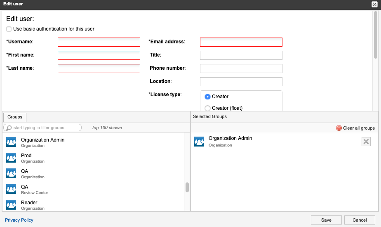Click into the Email address field
The image size is (381, 227).
[241, 42]
